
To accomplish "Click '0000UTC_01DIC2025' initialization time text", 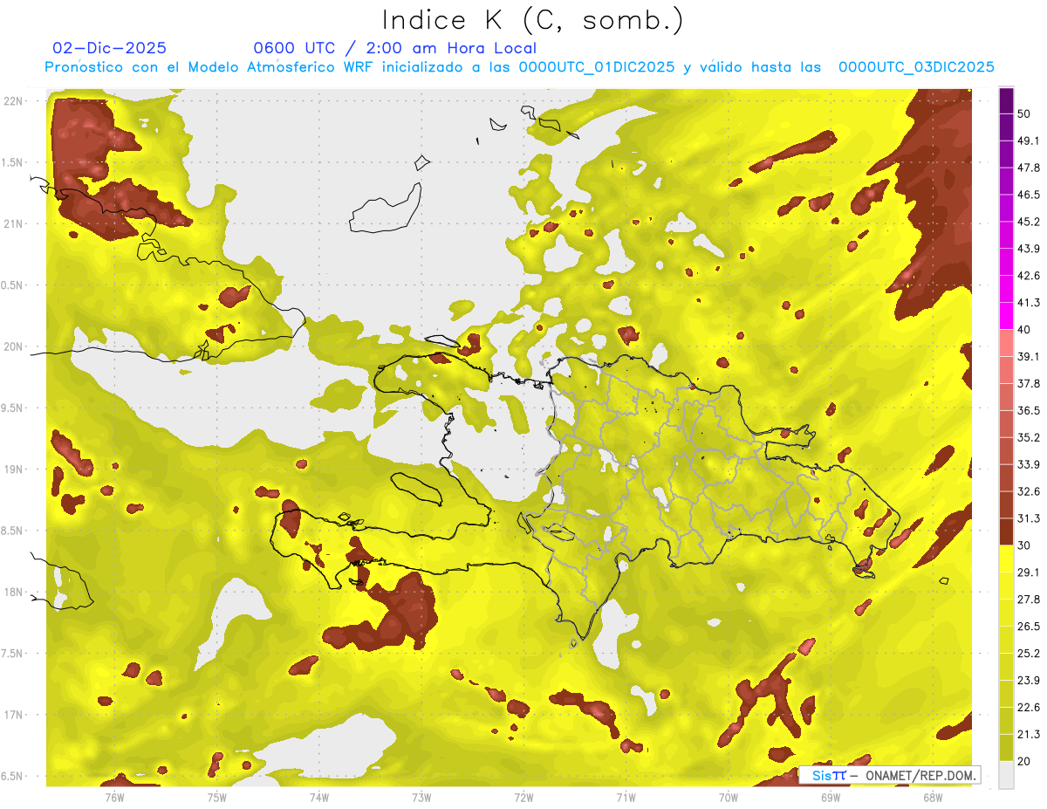I will [x=596, y=67].
